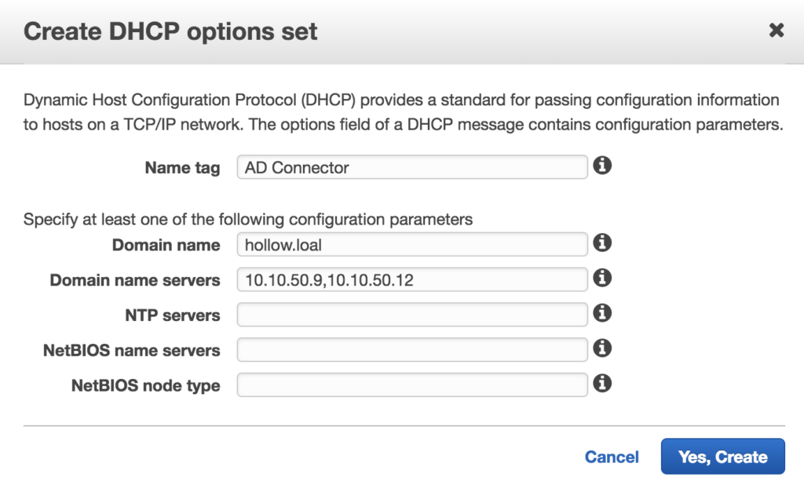The width and height of the screenshot is (804, 485).
Task: View info for NetBIOS name servers
Action: pyautogui.click(x=602, y=348)
